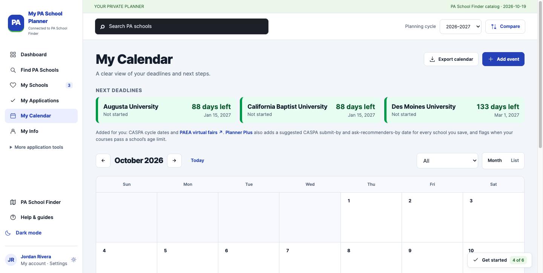Open Find PA Schools page

(x=41, y=70)
